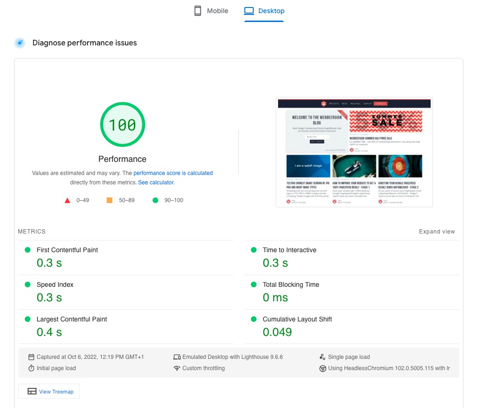This screenshot has width=477, height=408.
Task: Click the desktop laptop icon
Action: pyautogui.click(x=249, y=11)
